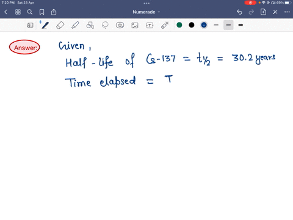Image resolution: width=293 pixels, height=220 pixels.
Task: Open the Elements sticker tool
Action: 120,25
